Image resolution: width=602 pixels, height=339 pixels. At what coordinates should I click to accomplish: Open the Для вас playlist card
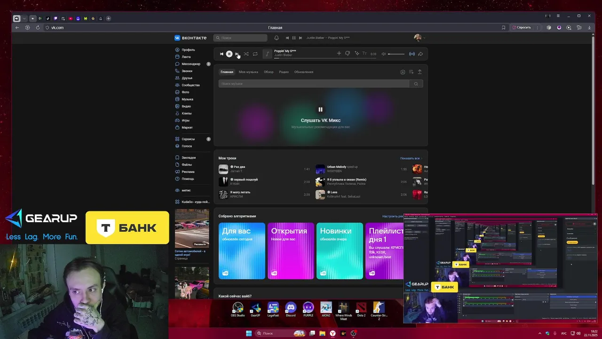[242, 251]
